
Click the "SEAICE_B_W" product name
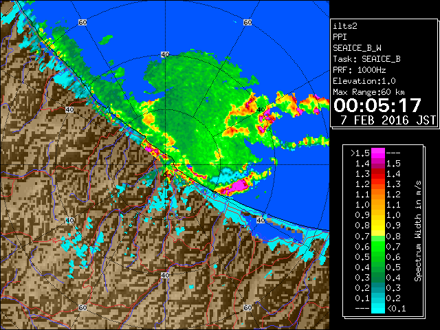(357, 48)
